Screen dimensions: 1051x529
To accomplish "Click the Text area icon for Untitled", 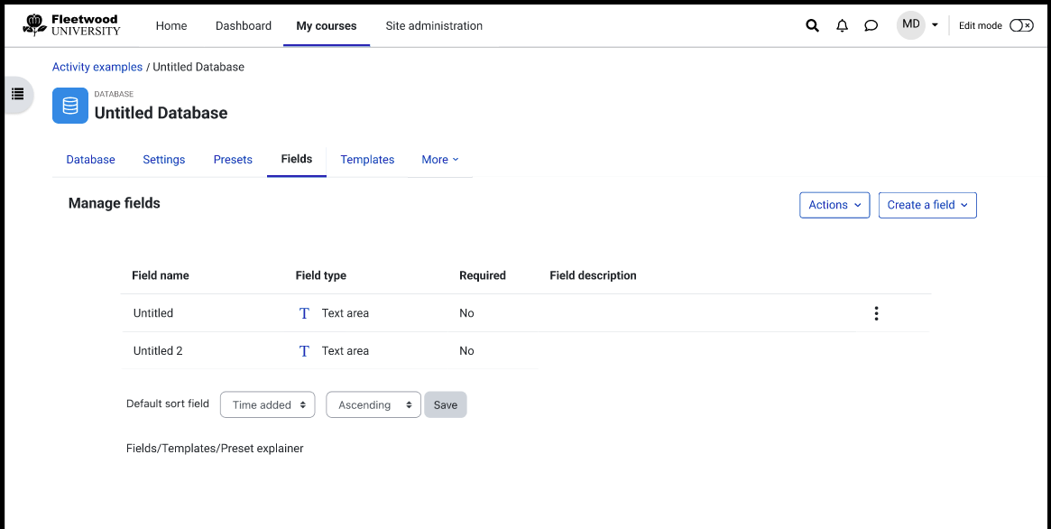I will 304,313.
